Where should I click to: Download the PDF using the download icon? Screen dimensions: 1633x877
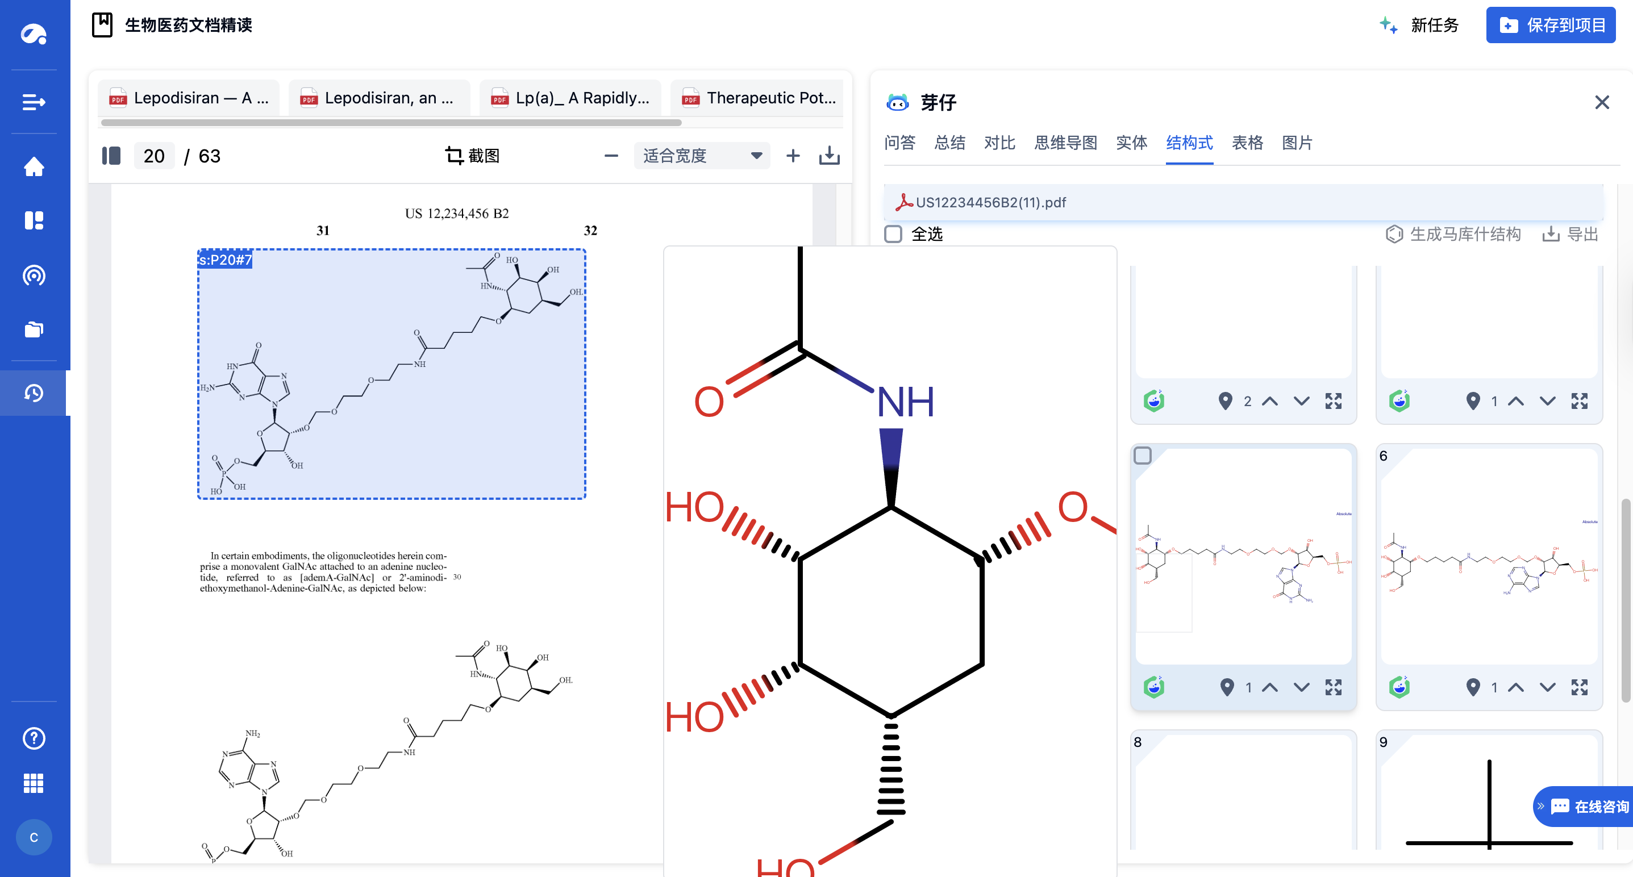(x=831, y=155)
